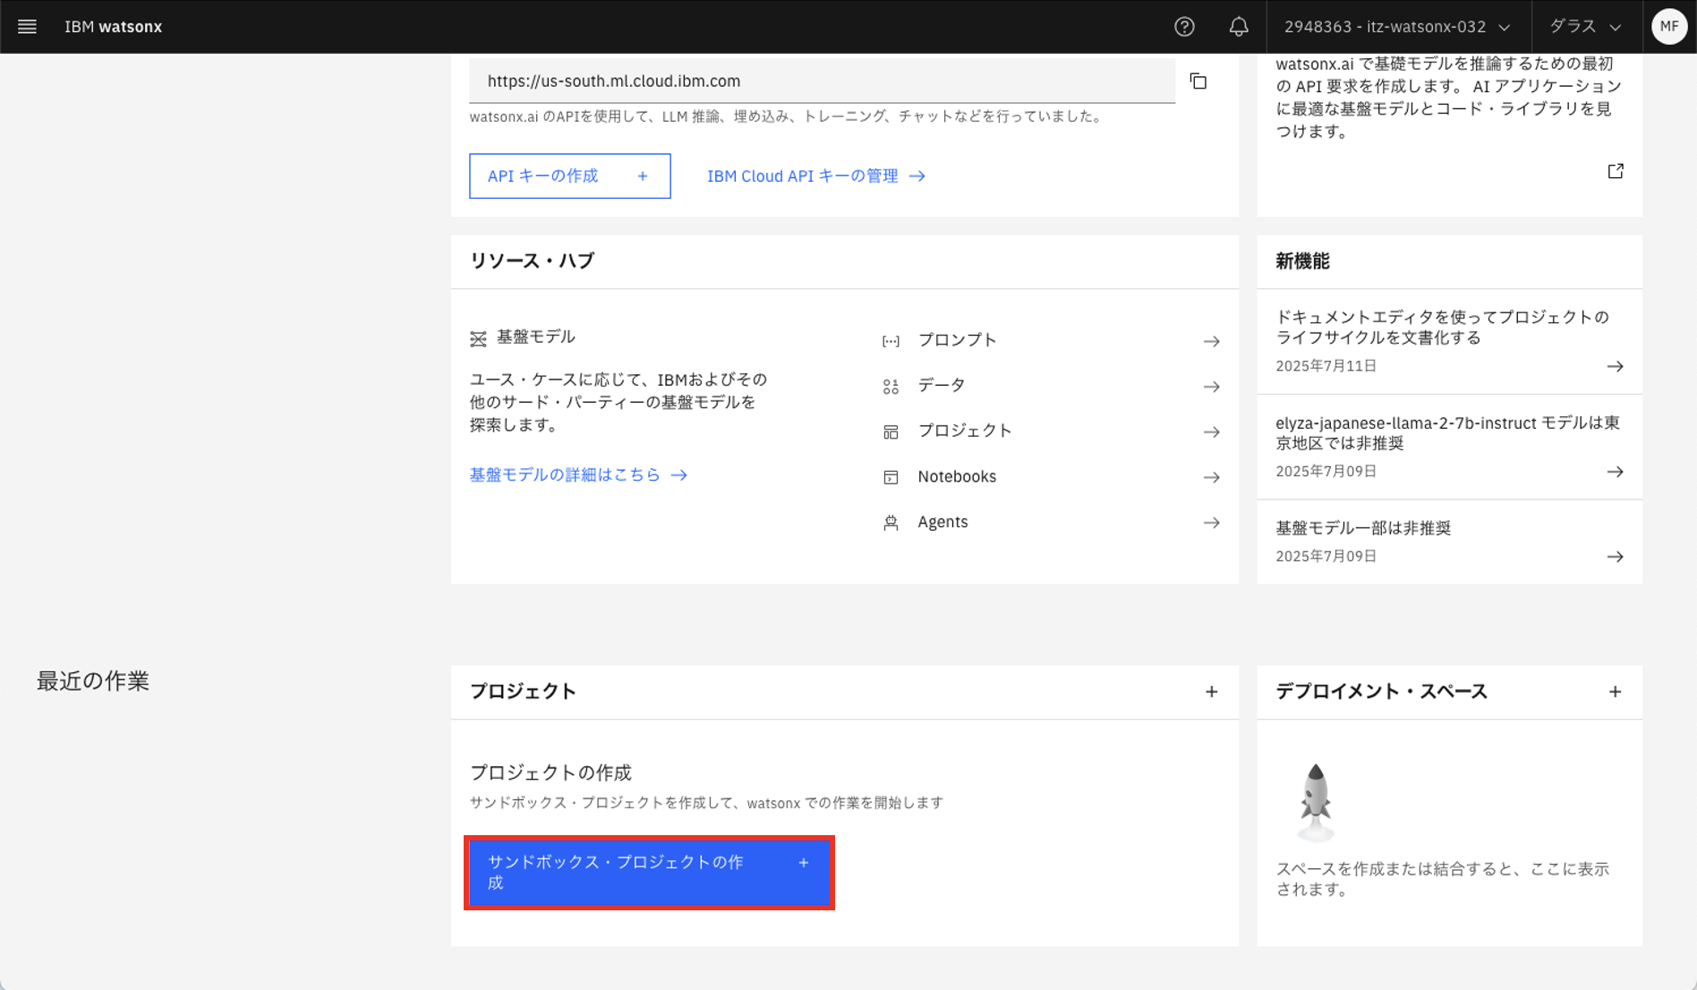Click API キーの作成 button
The height and width of the screenshot is (990, 1697).
coord(569,176)
